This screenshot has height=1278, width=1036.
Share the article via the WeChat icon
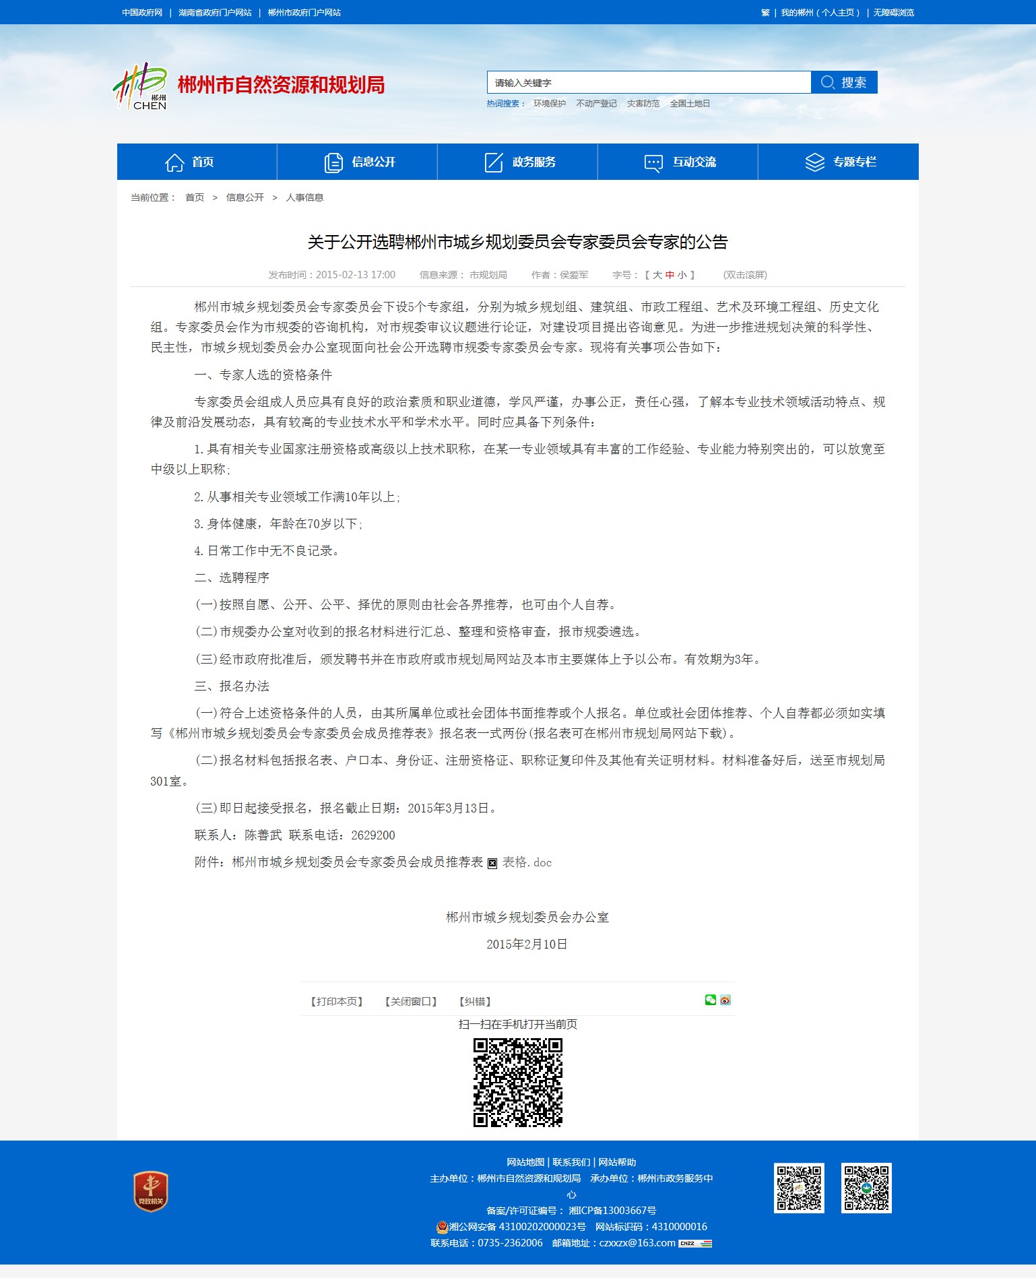click(x=710, y=1000)
